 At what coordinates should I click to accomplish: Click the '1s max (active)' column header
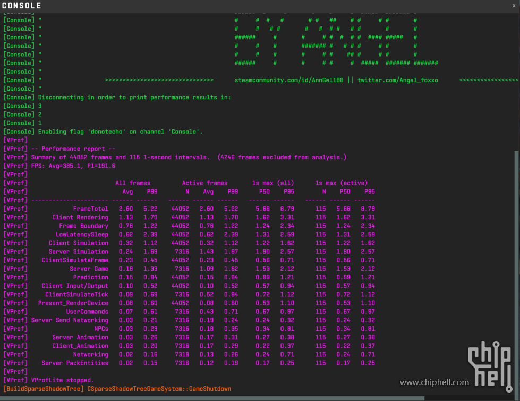click(342, 183)
